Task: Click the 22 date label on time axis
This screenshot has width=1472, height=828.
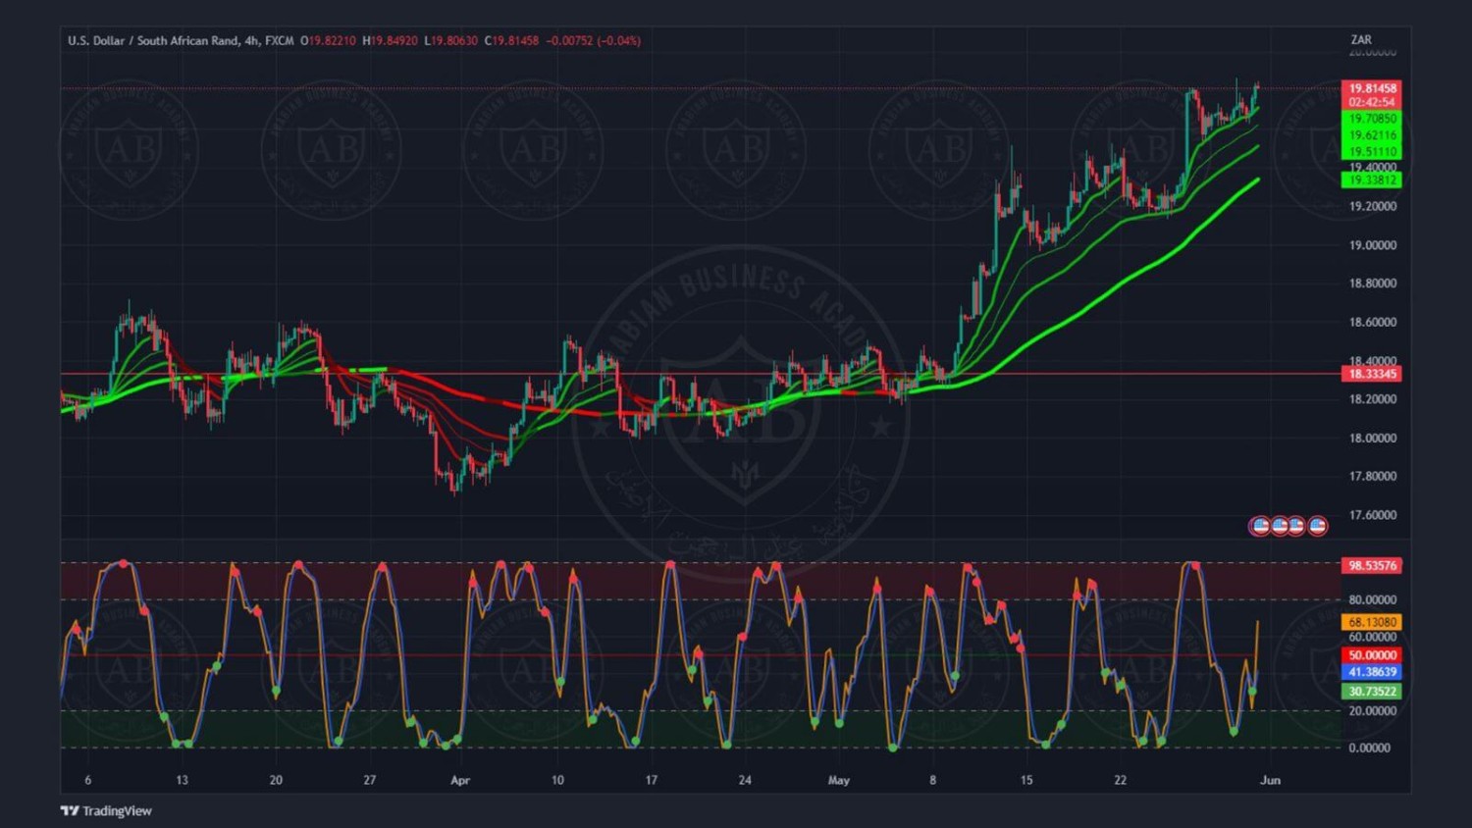Action: 1120,780
